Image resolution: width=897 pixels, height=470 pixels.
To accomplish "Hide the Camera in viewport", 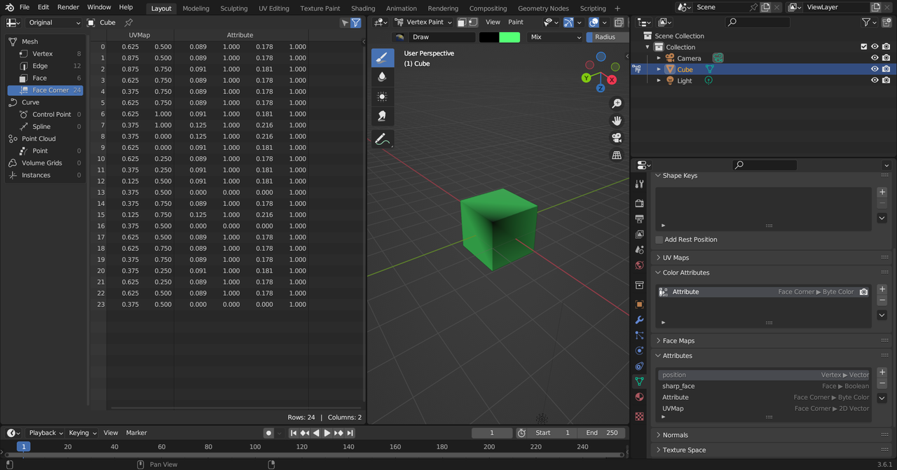I will [875, 58].
